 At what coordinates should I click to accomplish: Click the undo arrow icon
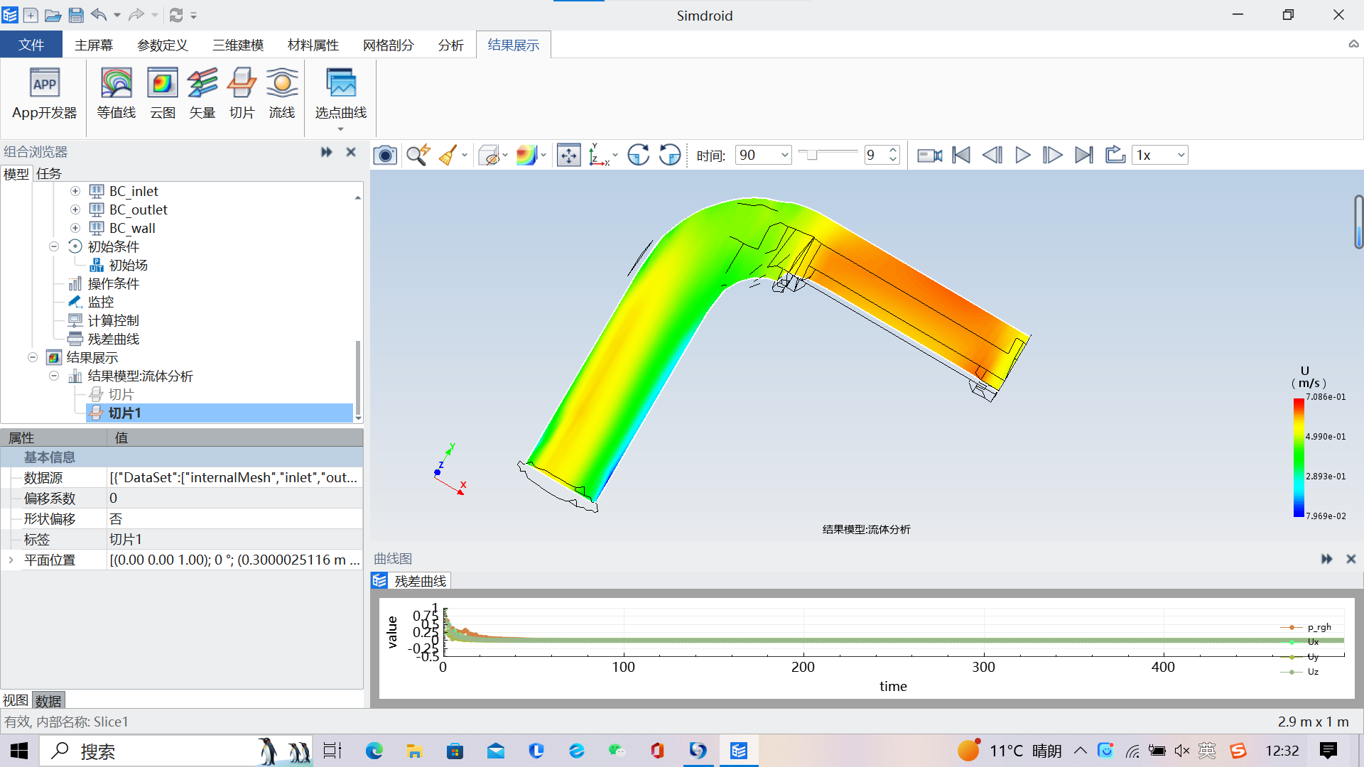(99, 15)
